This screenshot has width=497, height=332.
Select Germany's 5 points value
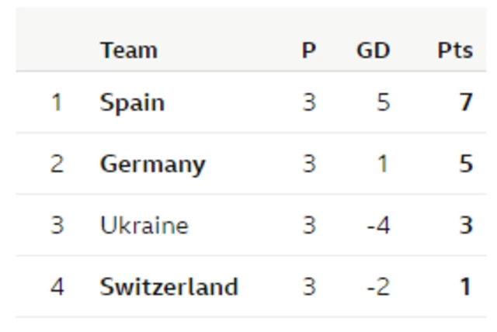(466, 164)
